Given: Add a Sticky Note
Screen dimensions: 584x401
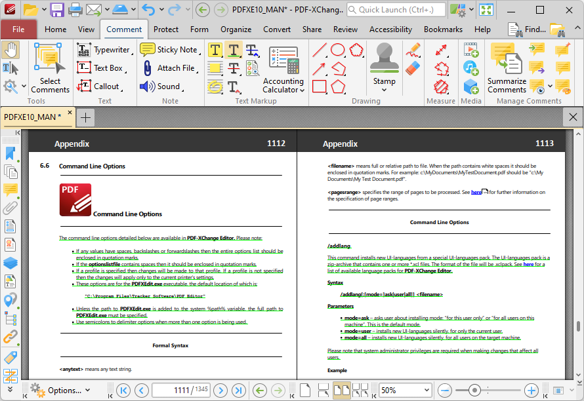Looking at the screenshot, I should [x=169, y=50].
